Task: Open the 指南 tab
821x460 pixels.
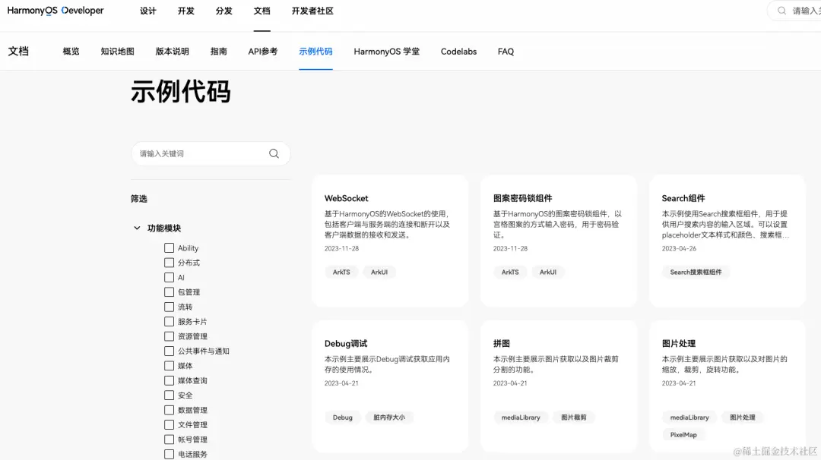Action: click(x=219, y=52)
